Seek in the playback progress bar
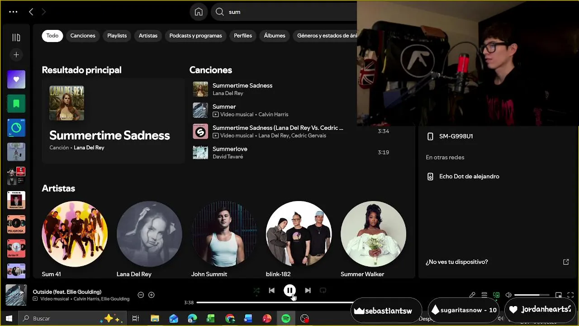Screen dimensions: 579x326 [x=276, y=302]
